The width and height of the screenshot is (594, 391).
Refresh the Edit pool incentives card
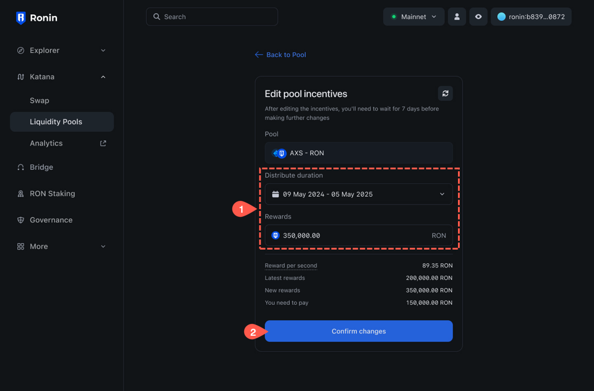(x=445, y=93)
